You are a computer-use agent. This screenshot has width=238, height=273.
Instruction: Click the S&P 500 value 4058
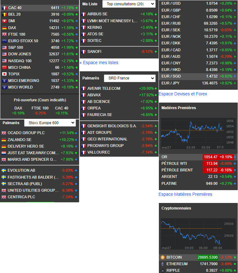click(x=55, y=48)
